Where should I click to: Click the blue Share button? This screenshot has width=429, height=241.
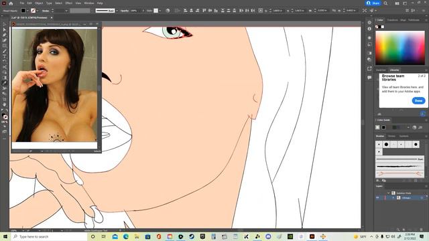[x=373, y=3]
